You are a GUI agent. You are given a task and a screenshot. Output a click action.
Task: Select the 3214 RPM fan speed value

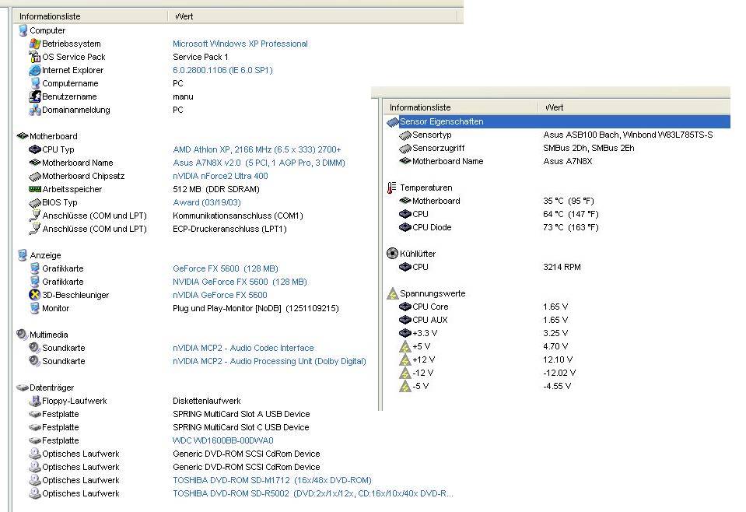pos(562,267)
